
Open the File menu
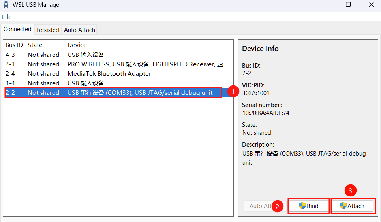coord(7,17)
